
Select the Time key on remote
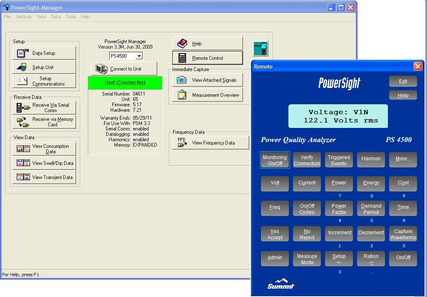pyautogui.click(x=403, y=209)
